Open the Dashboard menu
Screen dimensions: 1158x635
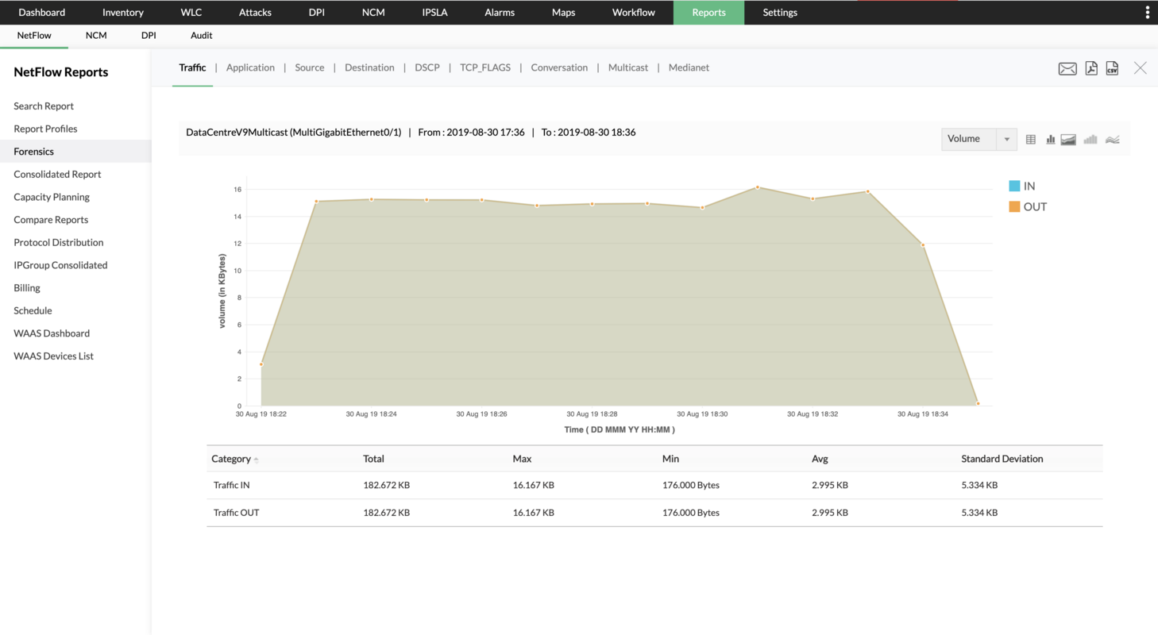(42, 13)
